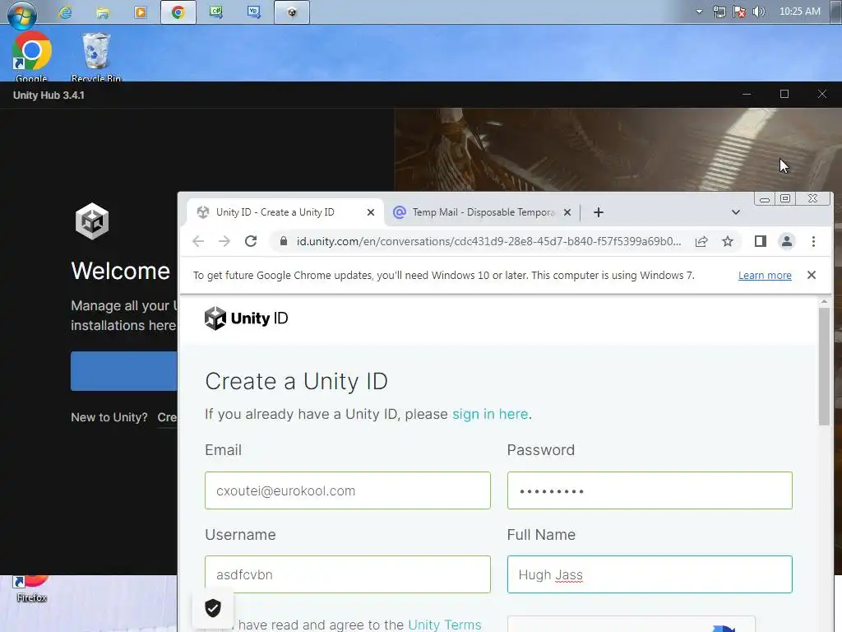Dismiss the Windows 7 update infobar
842x632 pixels.
(x=812, y=275)
